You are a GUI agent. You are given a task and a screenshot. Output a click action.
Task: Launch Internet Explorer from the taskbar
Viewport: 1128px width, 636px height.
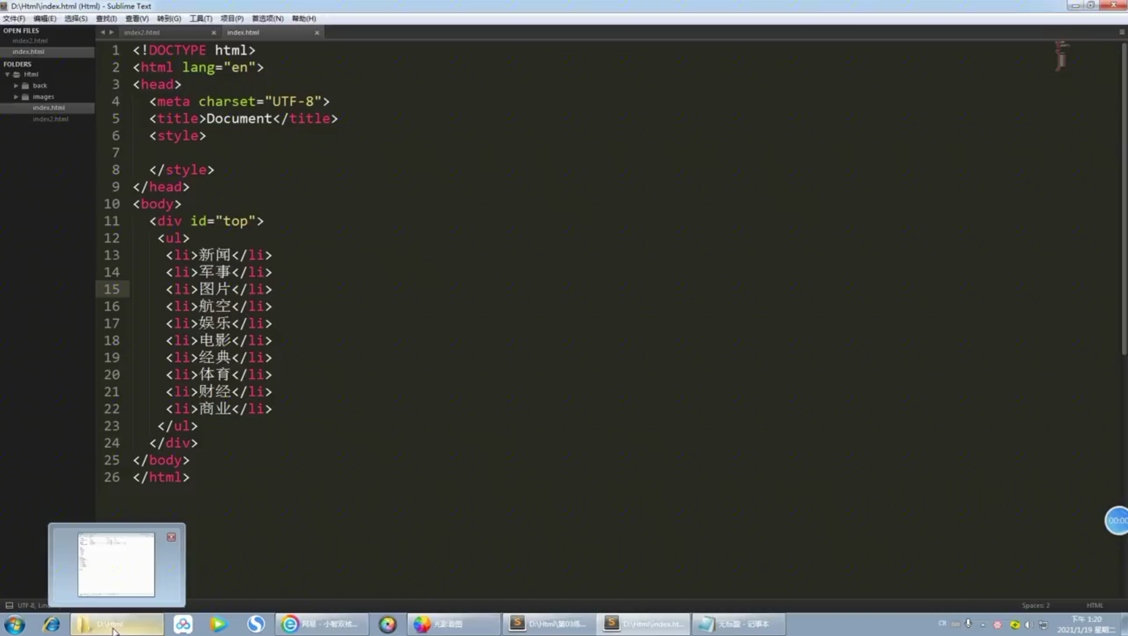pos(51,624)
